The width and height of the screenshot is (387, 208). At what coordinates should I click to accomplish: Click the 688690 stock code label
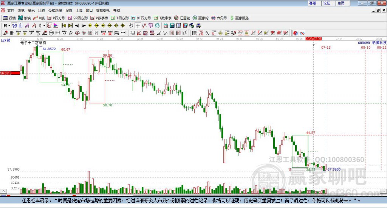(x=364, y=43)
